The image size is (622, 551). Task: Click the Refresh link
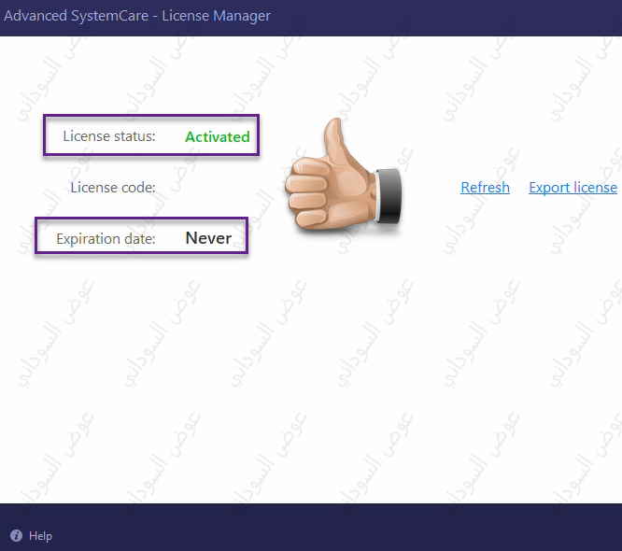pyautogui.click(x=485, y=187)
